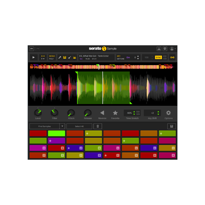
Task: Toggle the drums stem icon
Action: [75, 57]
